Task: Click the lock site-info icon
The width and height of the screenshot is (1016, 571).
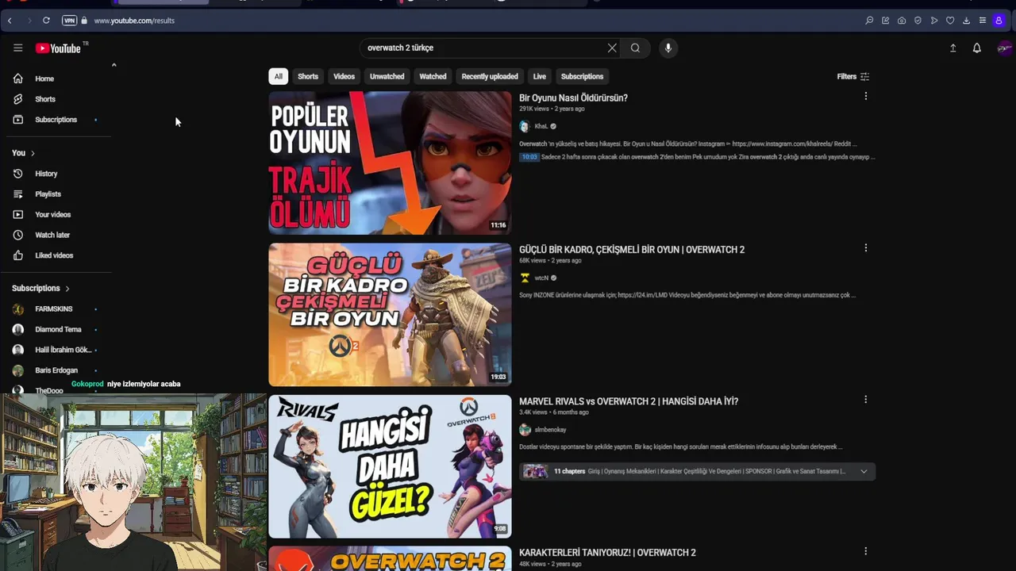Action: click(x=84, y=21)
